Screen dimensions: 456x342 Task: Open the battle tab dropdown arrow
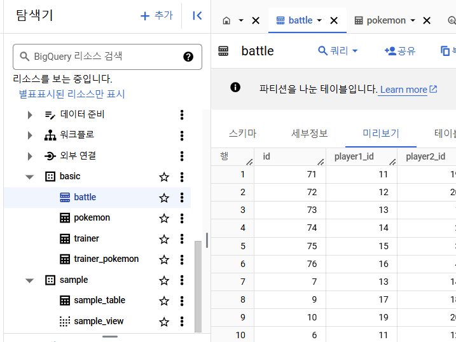tap(319, 20)
